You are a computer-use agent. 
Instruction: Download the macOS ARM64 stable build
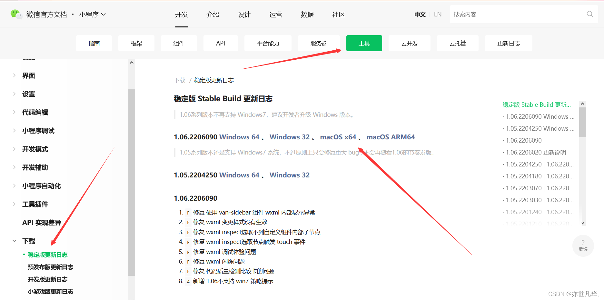[391, 137]
